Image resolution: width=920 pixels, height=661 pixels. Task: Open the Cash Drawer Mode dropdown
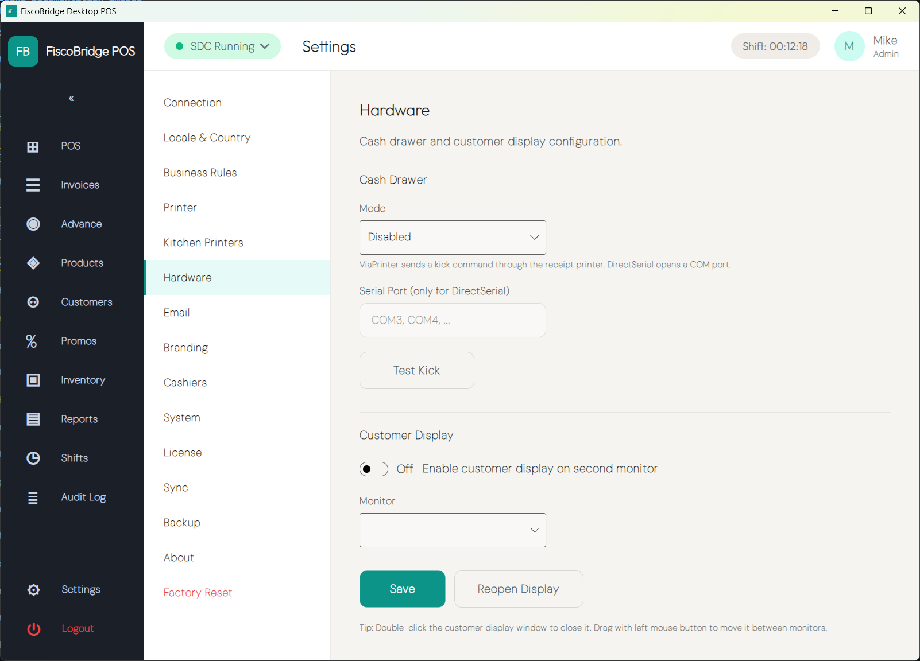pyautogui.click(x=453, y=238)
